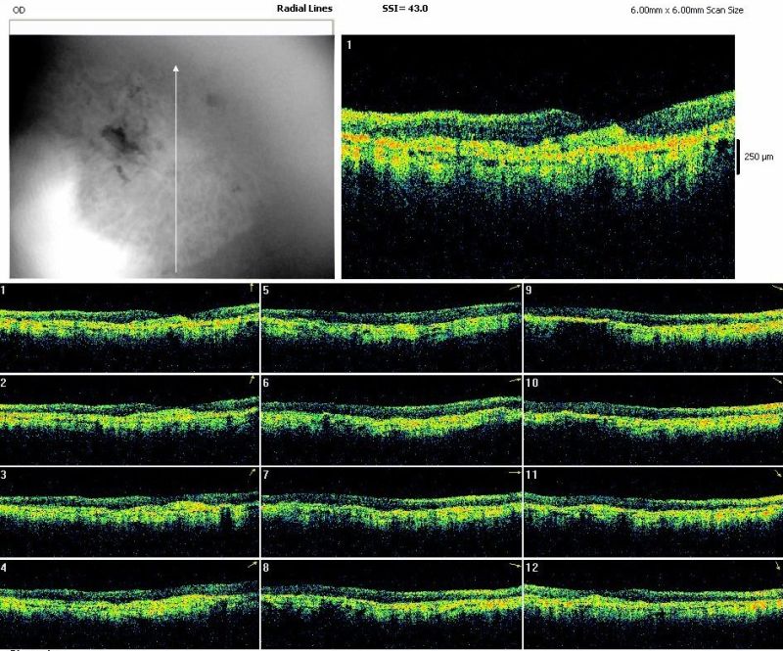Click the white scan line arrow on fundus image
This screenshot has height=651, width=783.
pyautogui.click(x=176, y=168)
